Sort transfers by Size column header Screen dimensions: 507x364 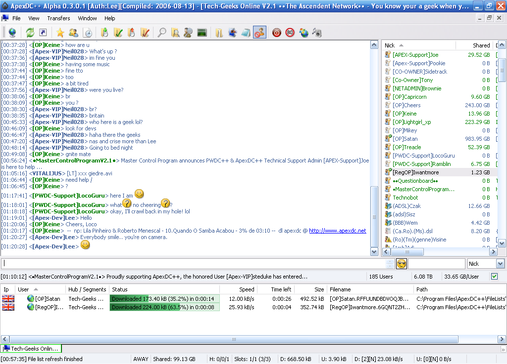point(310,289)
